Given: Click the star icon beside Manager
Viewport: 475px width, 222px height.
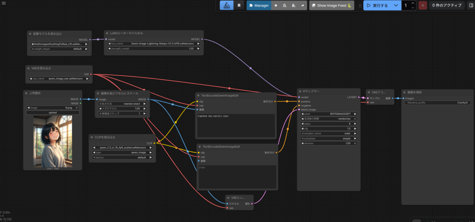Looking at the screenshot, I should tap(276, 6).
